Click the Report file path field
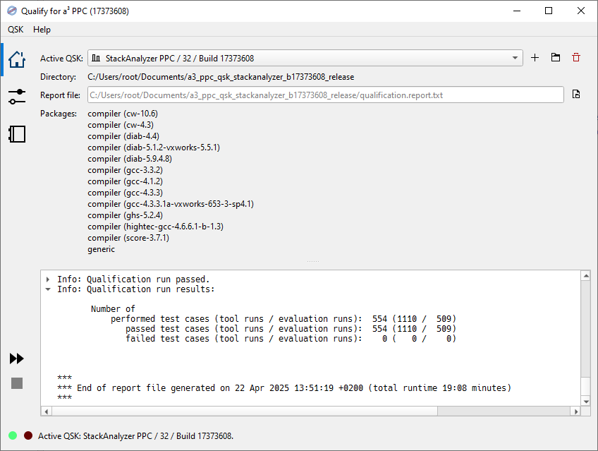 [326, 95]
